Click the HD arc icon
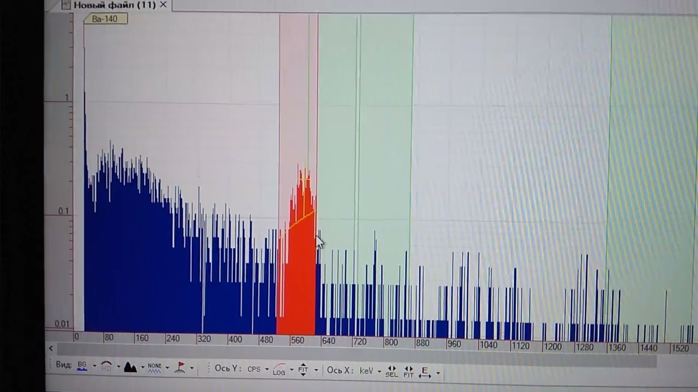This screenshot has height=392, width=698. pyautogui.click(x=106, y=366)
